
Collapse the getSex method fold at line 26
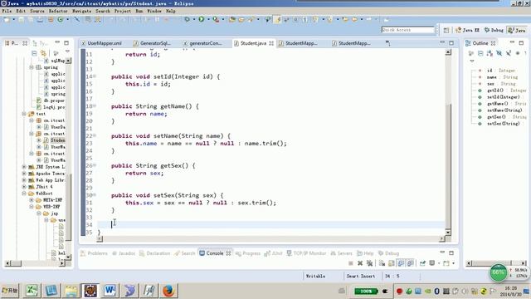point(95,165)
